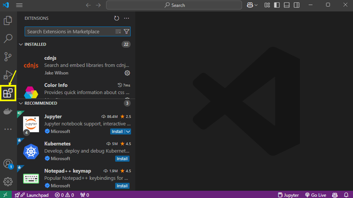Viewport: 353px width, 198px height.
Task: Click Microsoft publisher under Kubernetes
Action: pyautogui.click(x=60, y=158)
